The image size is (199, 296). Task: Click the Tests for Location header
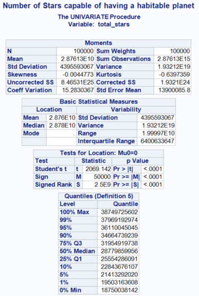coord(98,153)
